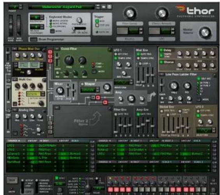The image size is (220, 195).
Task: Toggle the Comb Filter Inv button
Action: (x=57, y=73)
